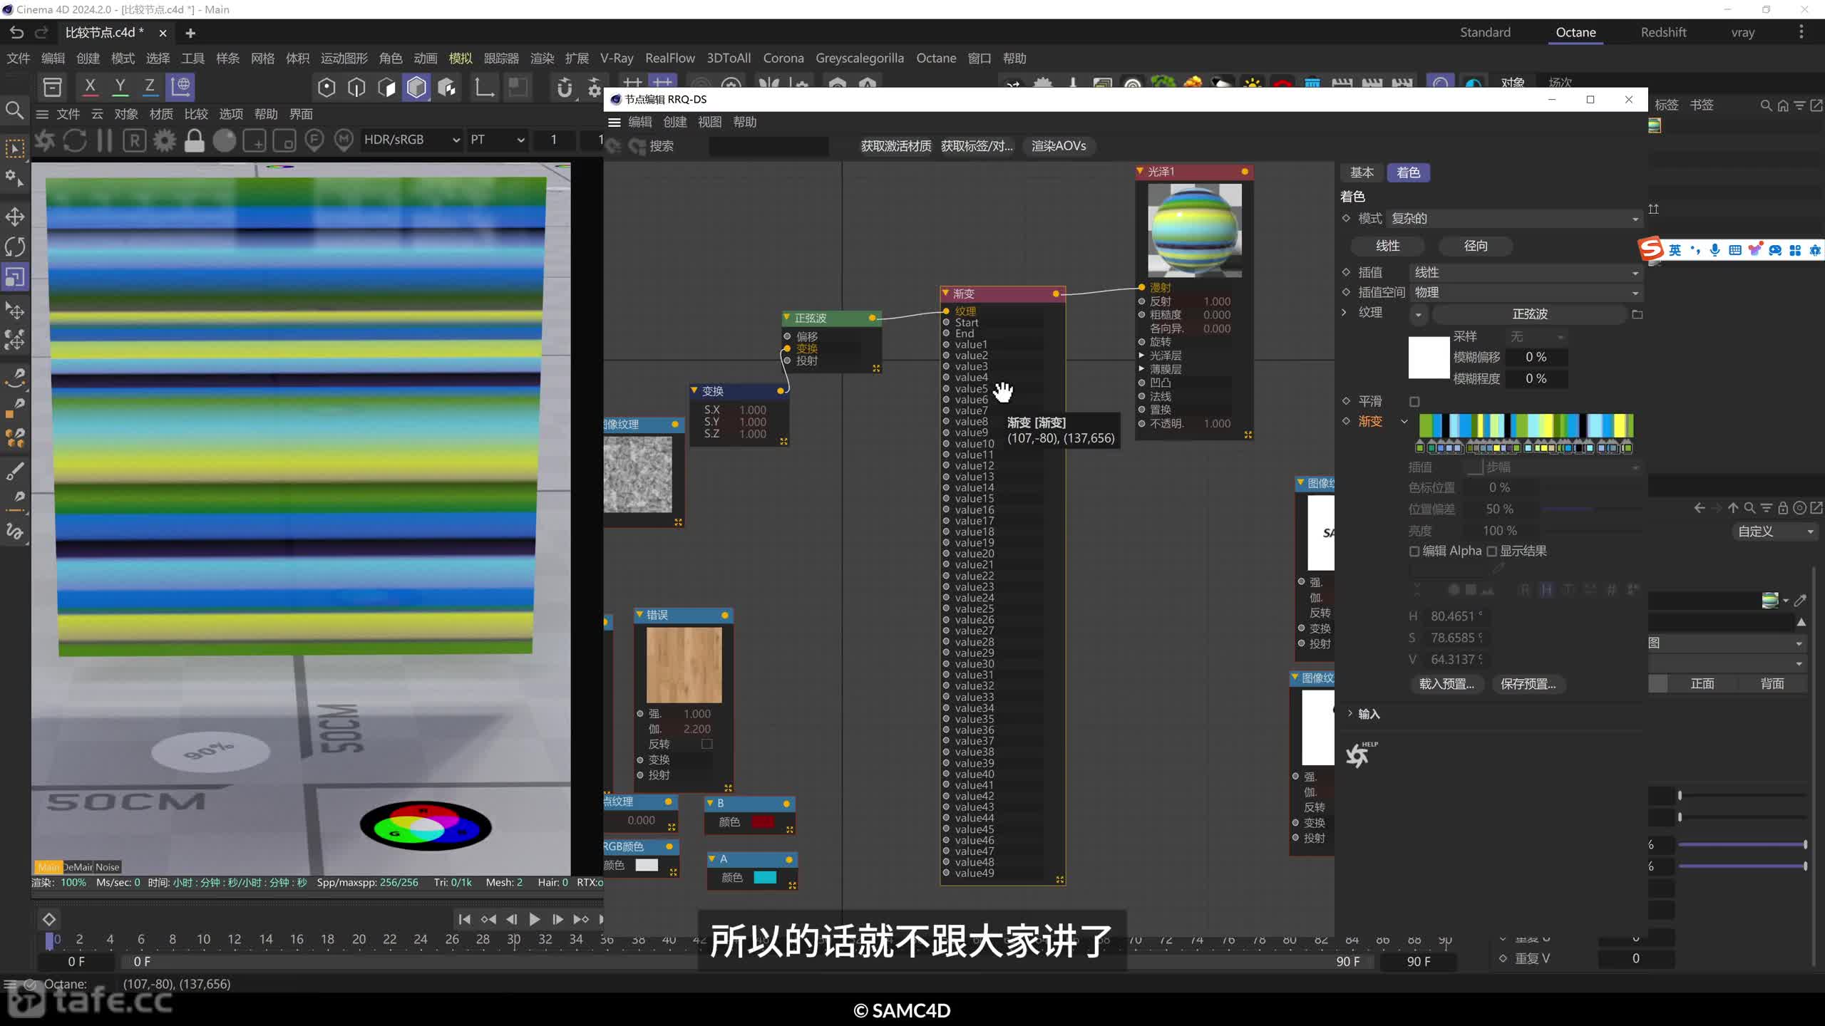Open the 插值 线性 dropdown
The width and height of the screenshot is (1825, 1026).
pos(1526,273)
